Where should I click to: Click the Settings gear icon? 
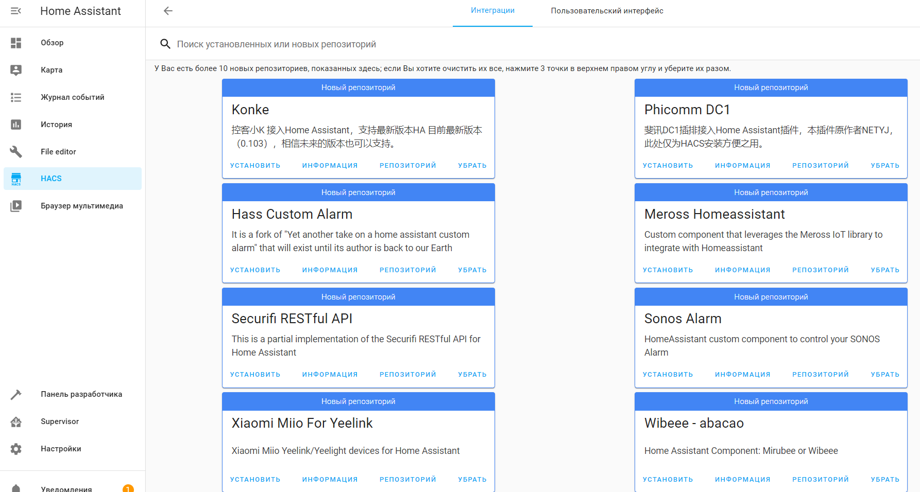pos(16,449)
